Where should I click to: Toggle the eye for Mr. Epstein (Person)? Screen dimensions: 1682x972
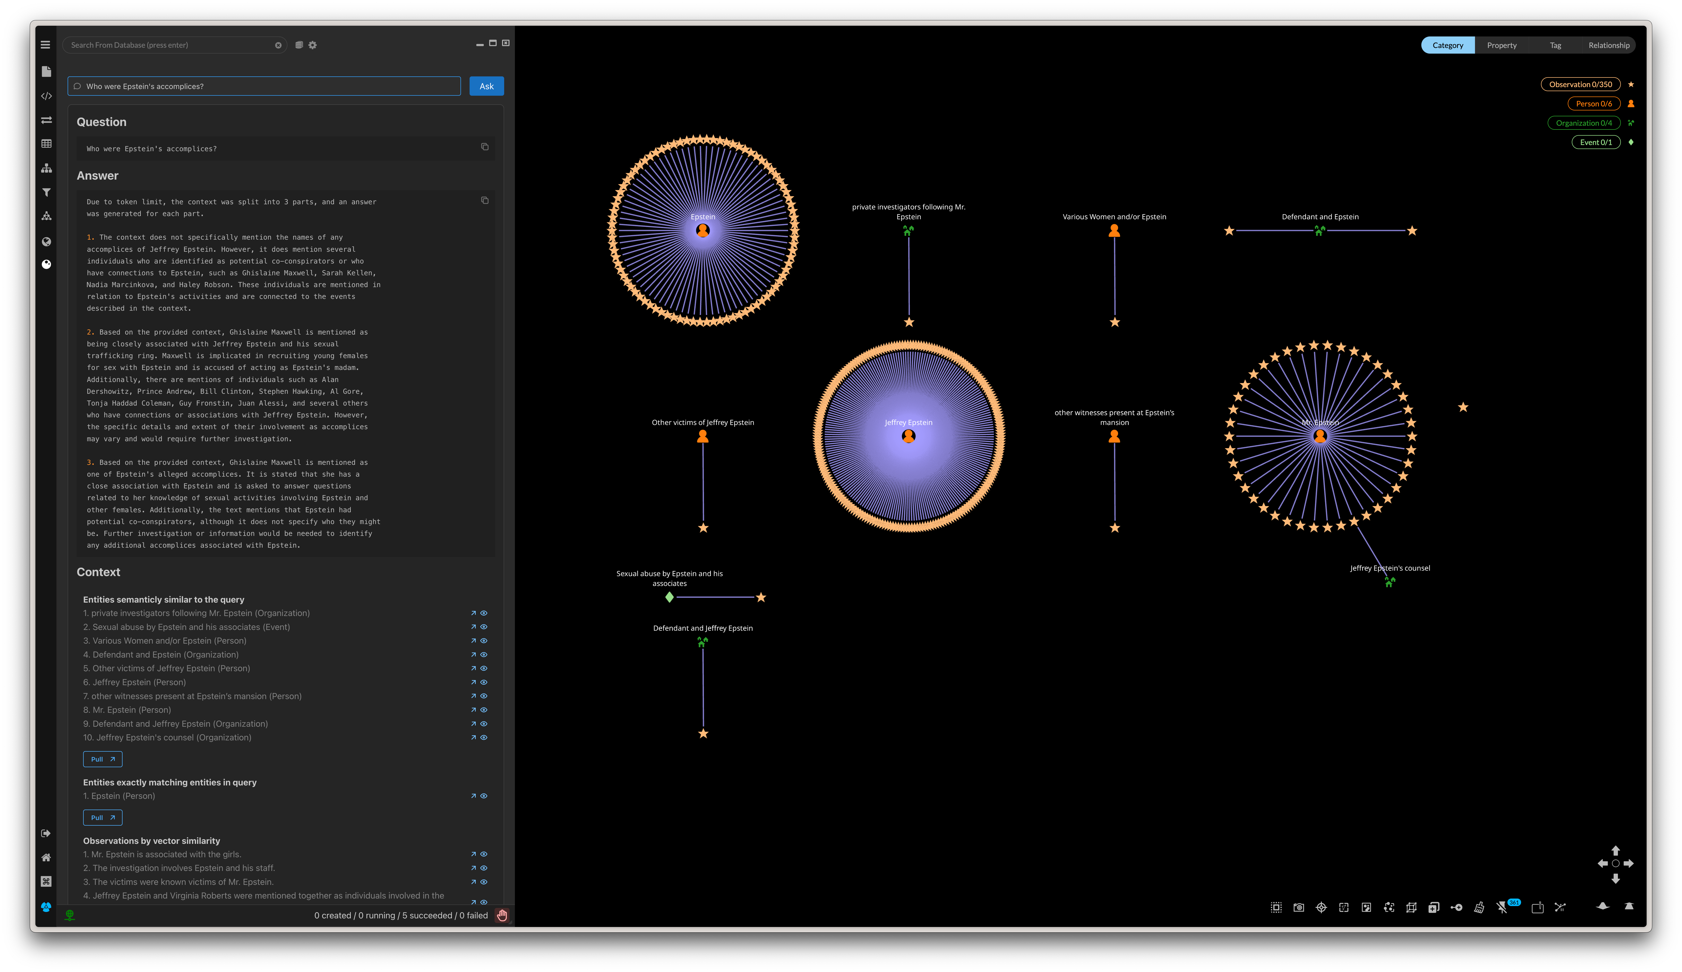[x=484, y=710]
